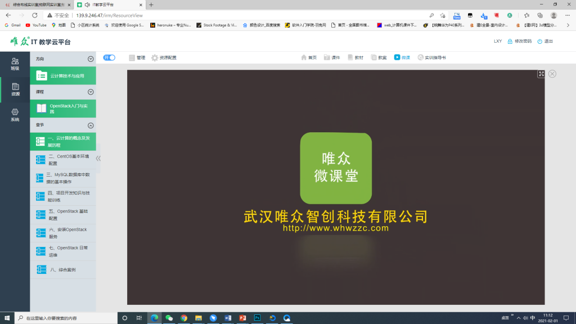Switch to the 课件 courseware tab
Viewport: 576px width, 324px height.
pos(332,58)
